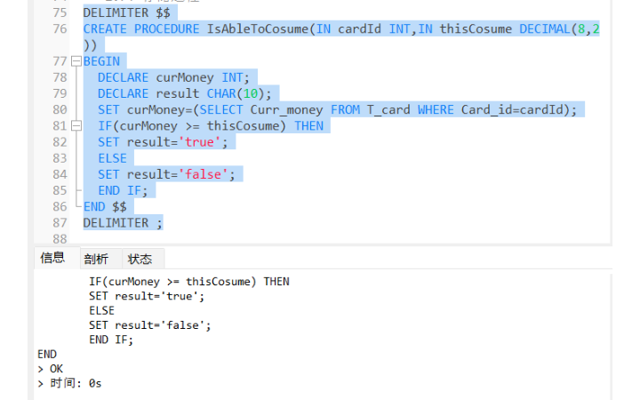This screenshot has height=400, width=640.
Task: Click the THEN keyword on line 81
Action: tap(309, 125)
